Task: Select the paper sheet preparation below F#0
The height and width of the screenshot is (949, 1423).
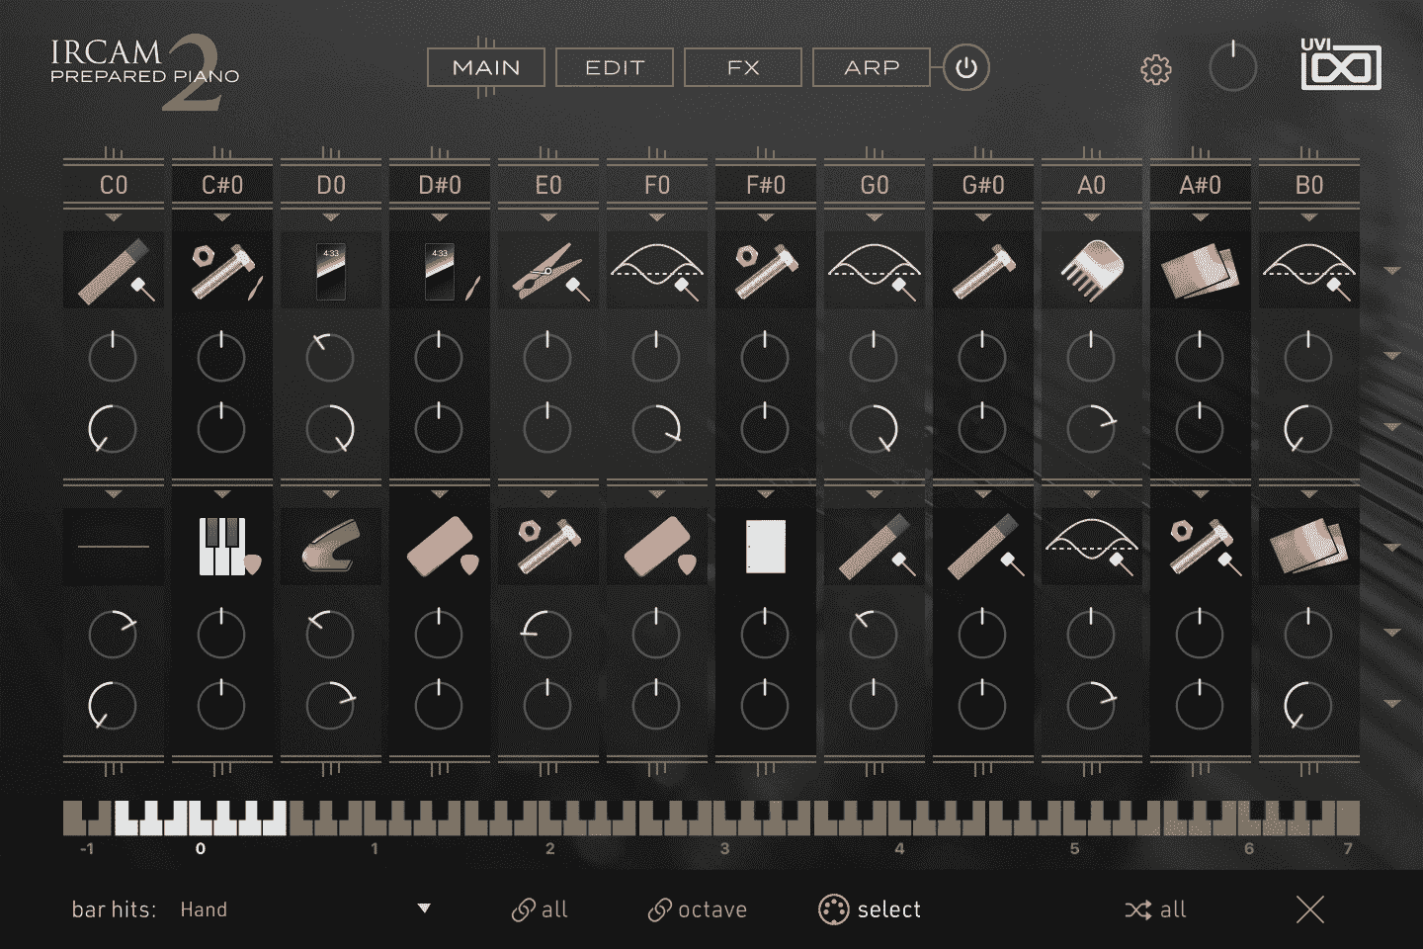Action: coord(765,546)
